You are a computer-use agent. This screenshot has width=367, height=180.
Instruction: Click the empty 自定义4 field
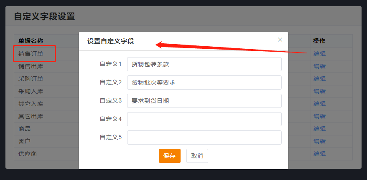(x=204, y=119)
